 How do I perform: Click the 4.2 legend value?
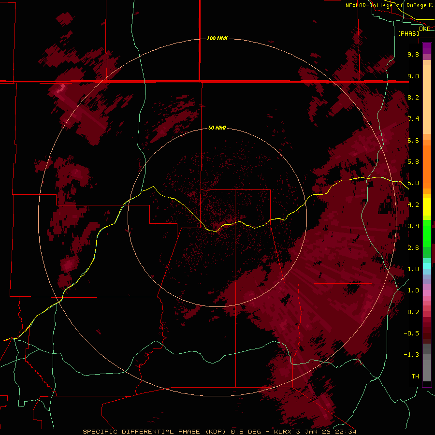pos(413,205)
